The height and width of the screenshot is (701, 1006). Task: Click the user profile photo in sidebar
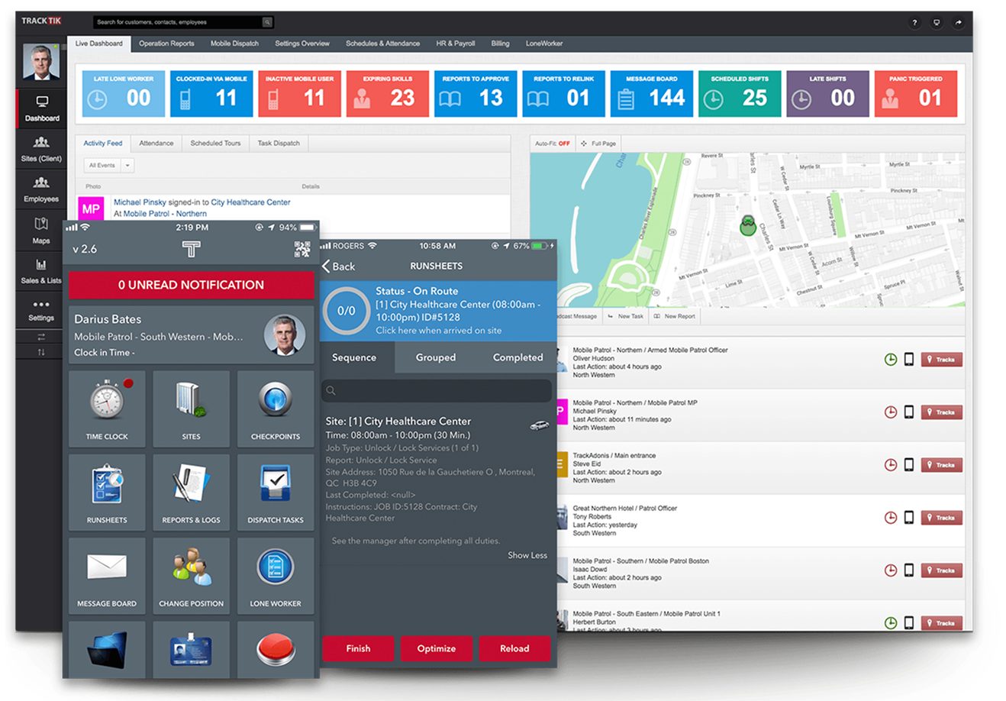tap(41, 62)
